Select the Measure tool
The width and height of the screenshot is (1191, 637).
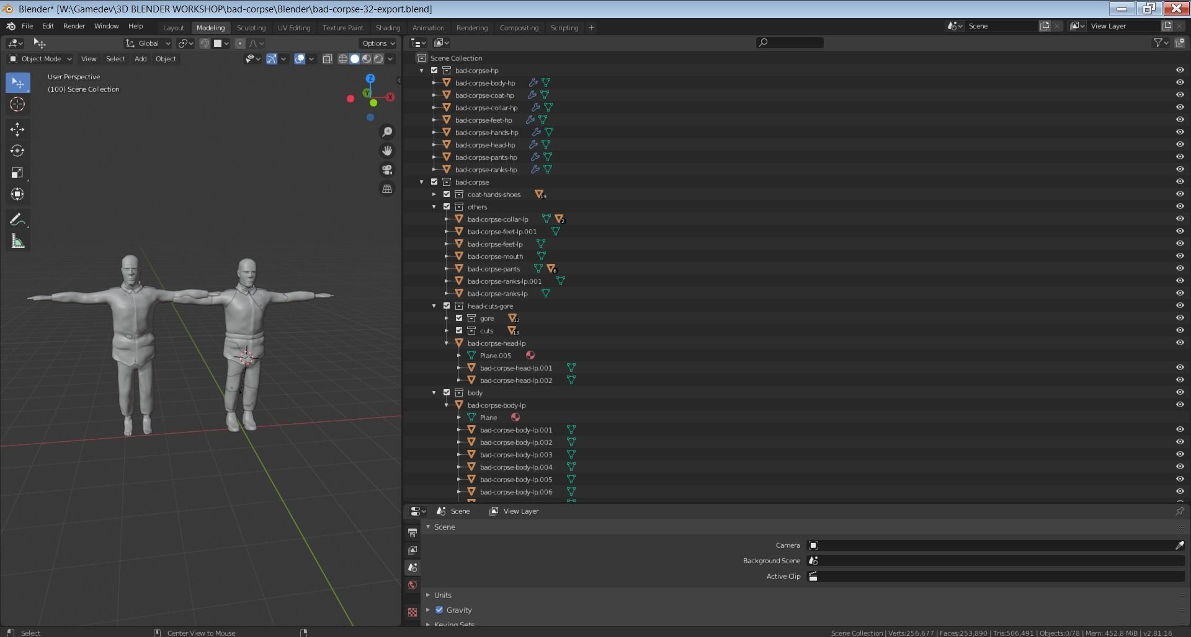(x=17, y=242)
